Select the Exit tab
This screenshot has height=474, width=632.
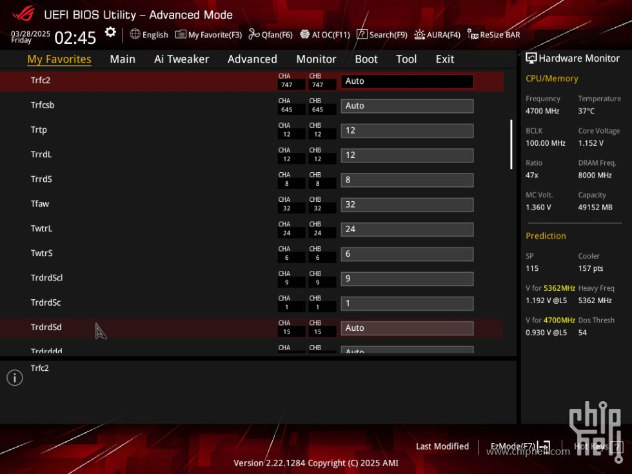tap(445, 59)
